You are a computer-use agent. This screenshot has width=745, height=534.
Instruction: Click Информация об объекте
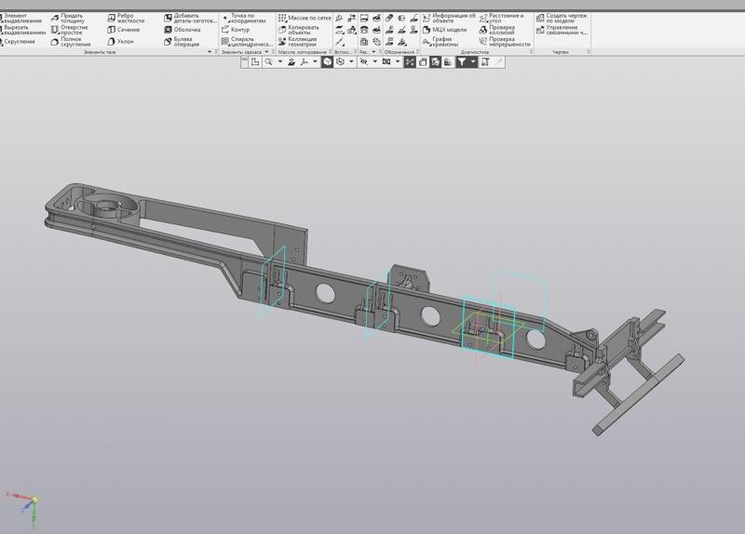[x=449, y=18]
